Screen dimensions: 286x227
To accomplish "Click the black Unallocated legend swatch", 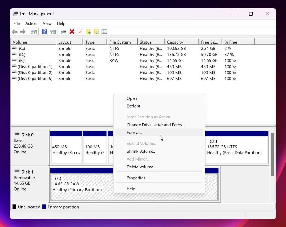I will 14,207.
